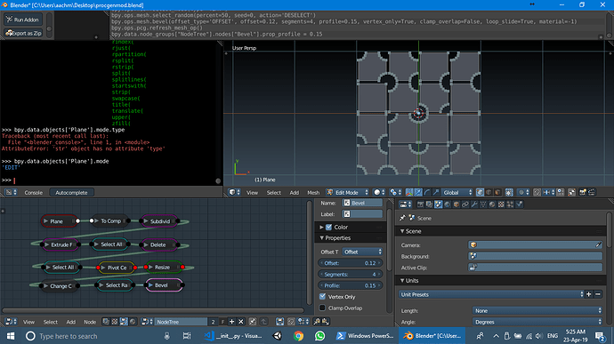Open the Angle Degrees dropdown

537,322
